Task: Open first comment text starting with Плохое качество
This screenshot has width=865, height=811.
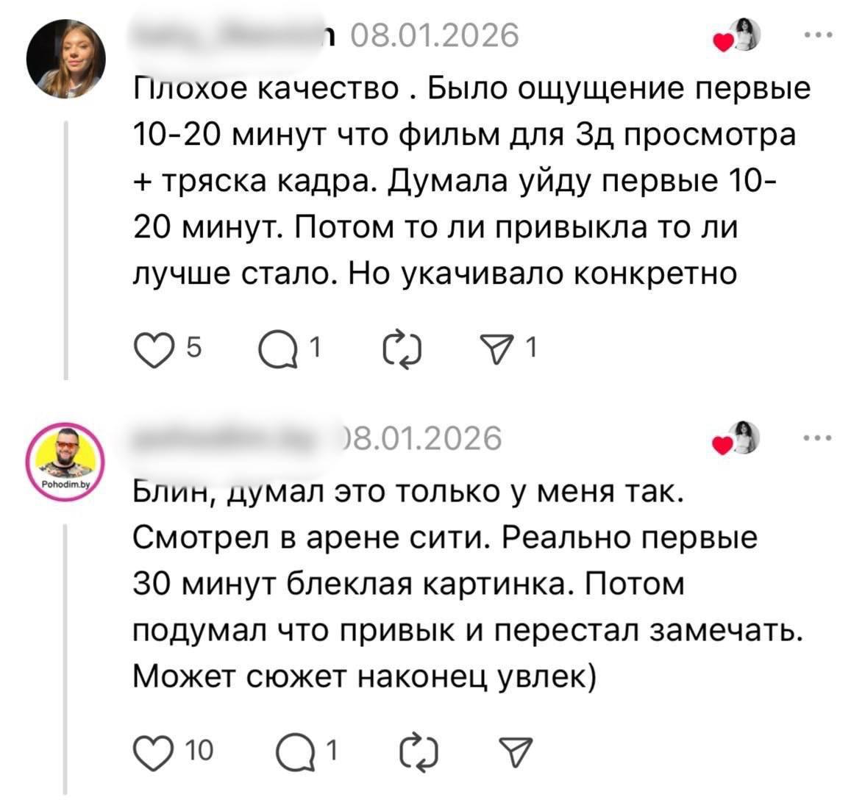Action: [471, 181]
